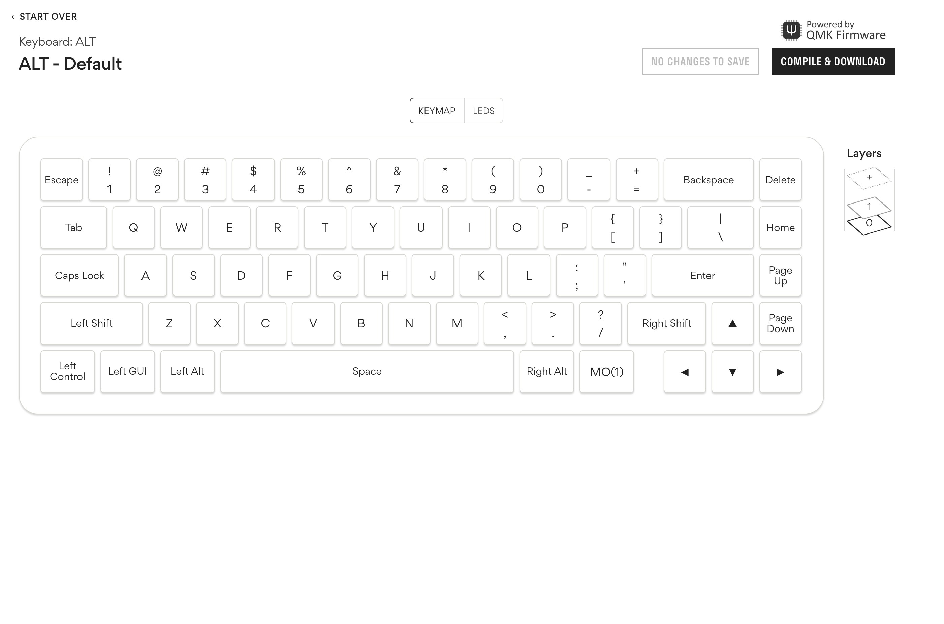
Task: Click the left arrow key
Action: 684,372
